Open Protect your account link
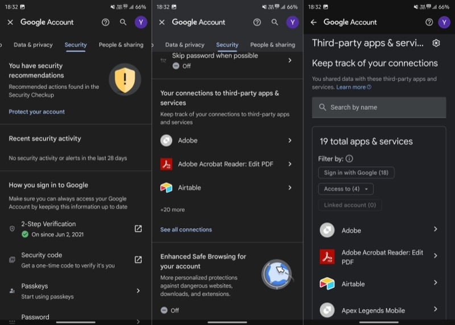This screenshot has width=455, height=325. [x=37, y=112]
